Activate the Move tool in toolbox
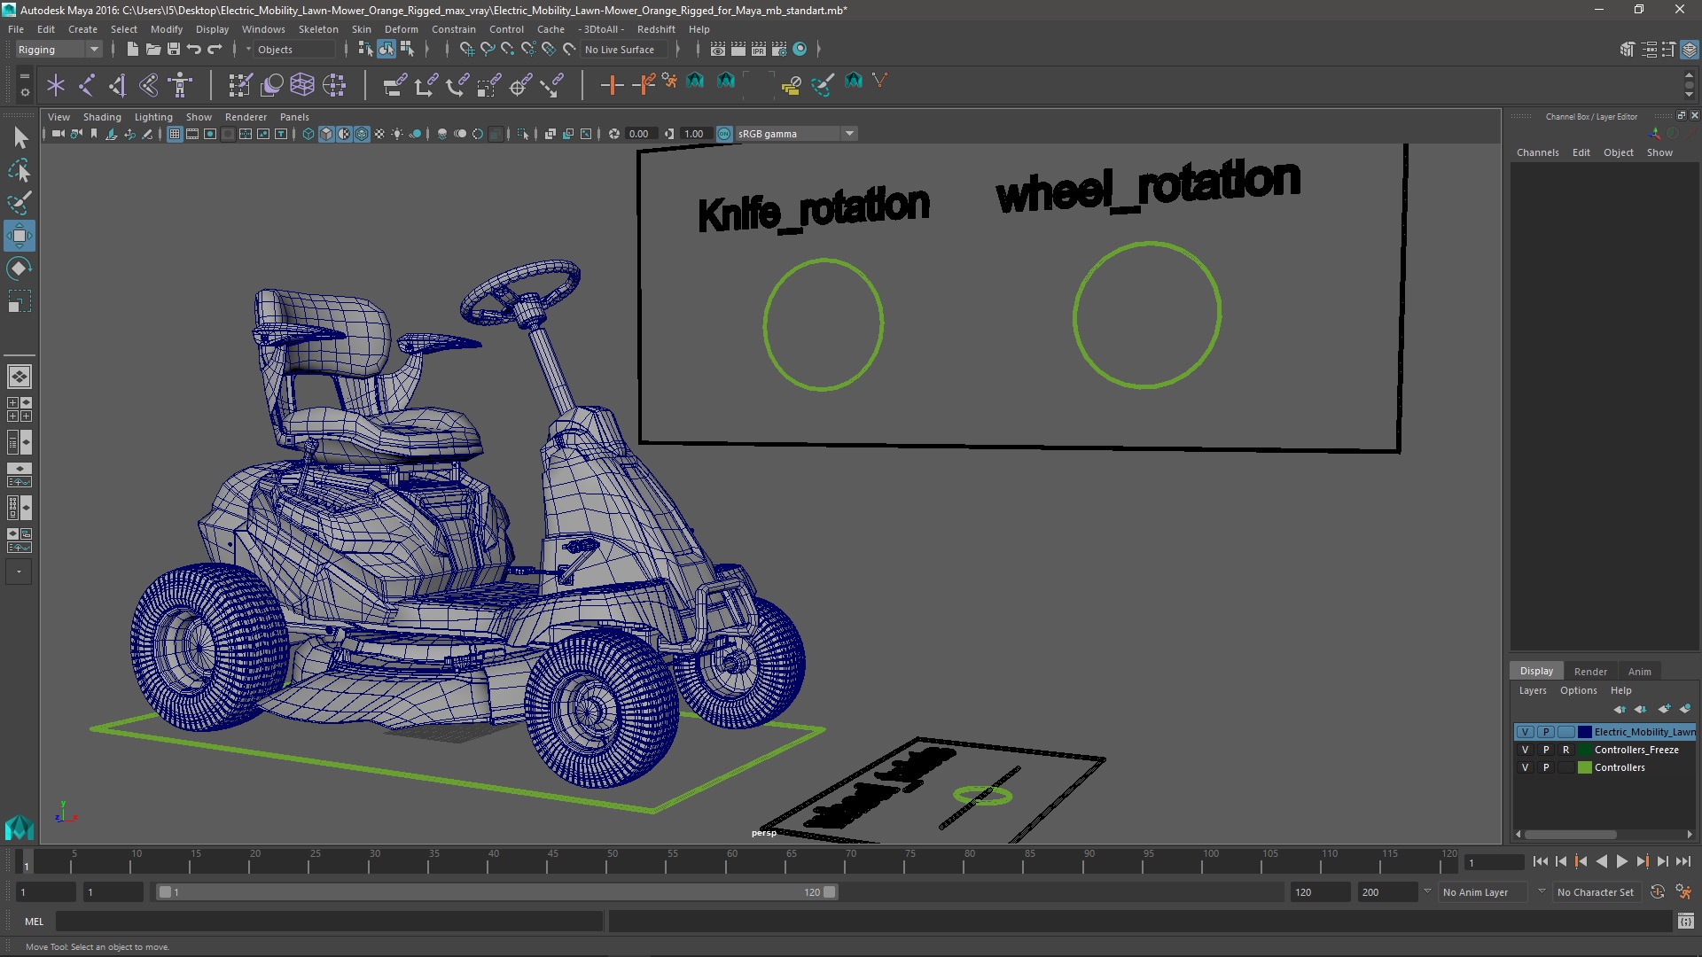 20,236
